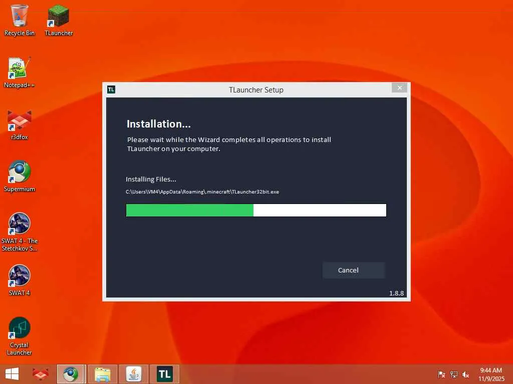Open the network icon in system tray
513x384 pixels.
[x=453, y=374]
